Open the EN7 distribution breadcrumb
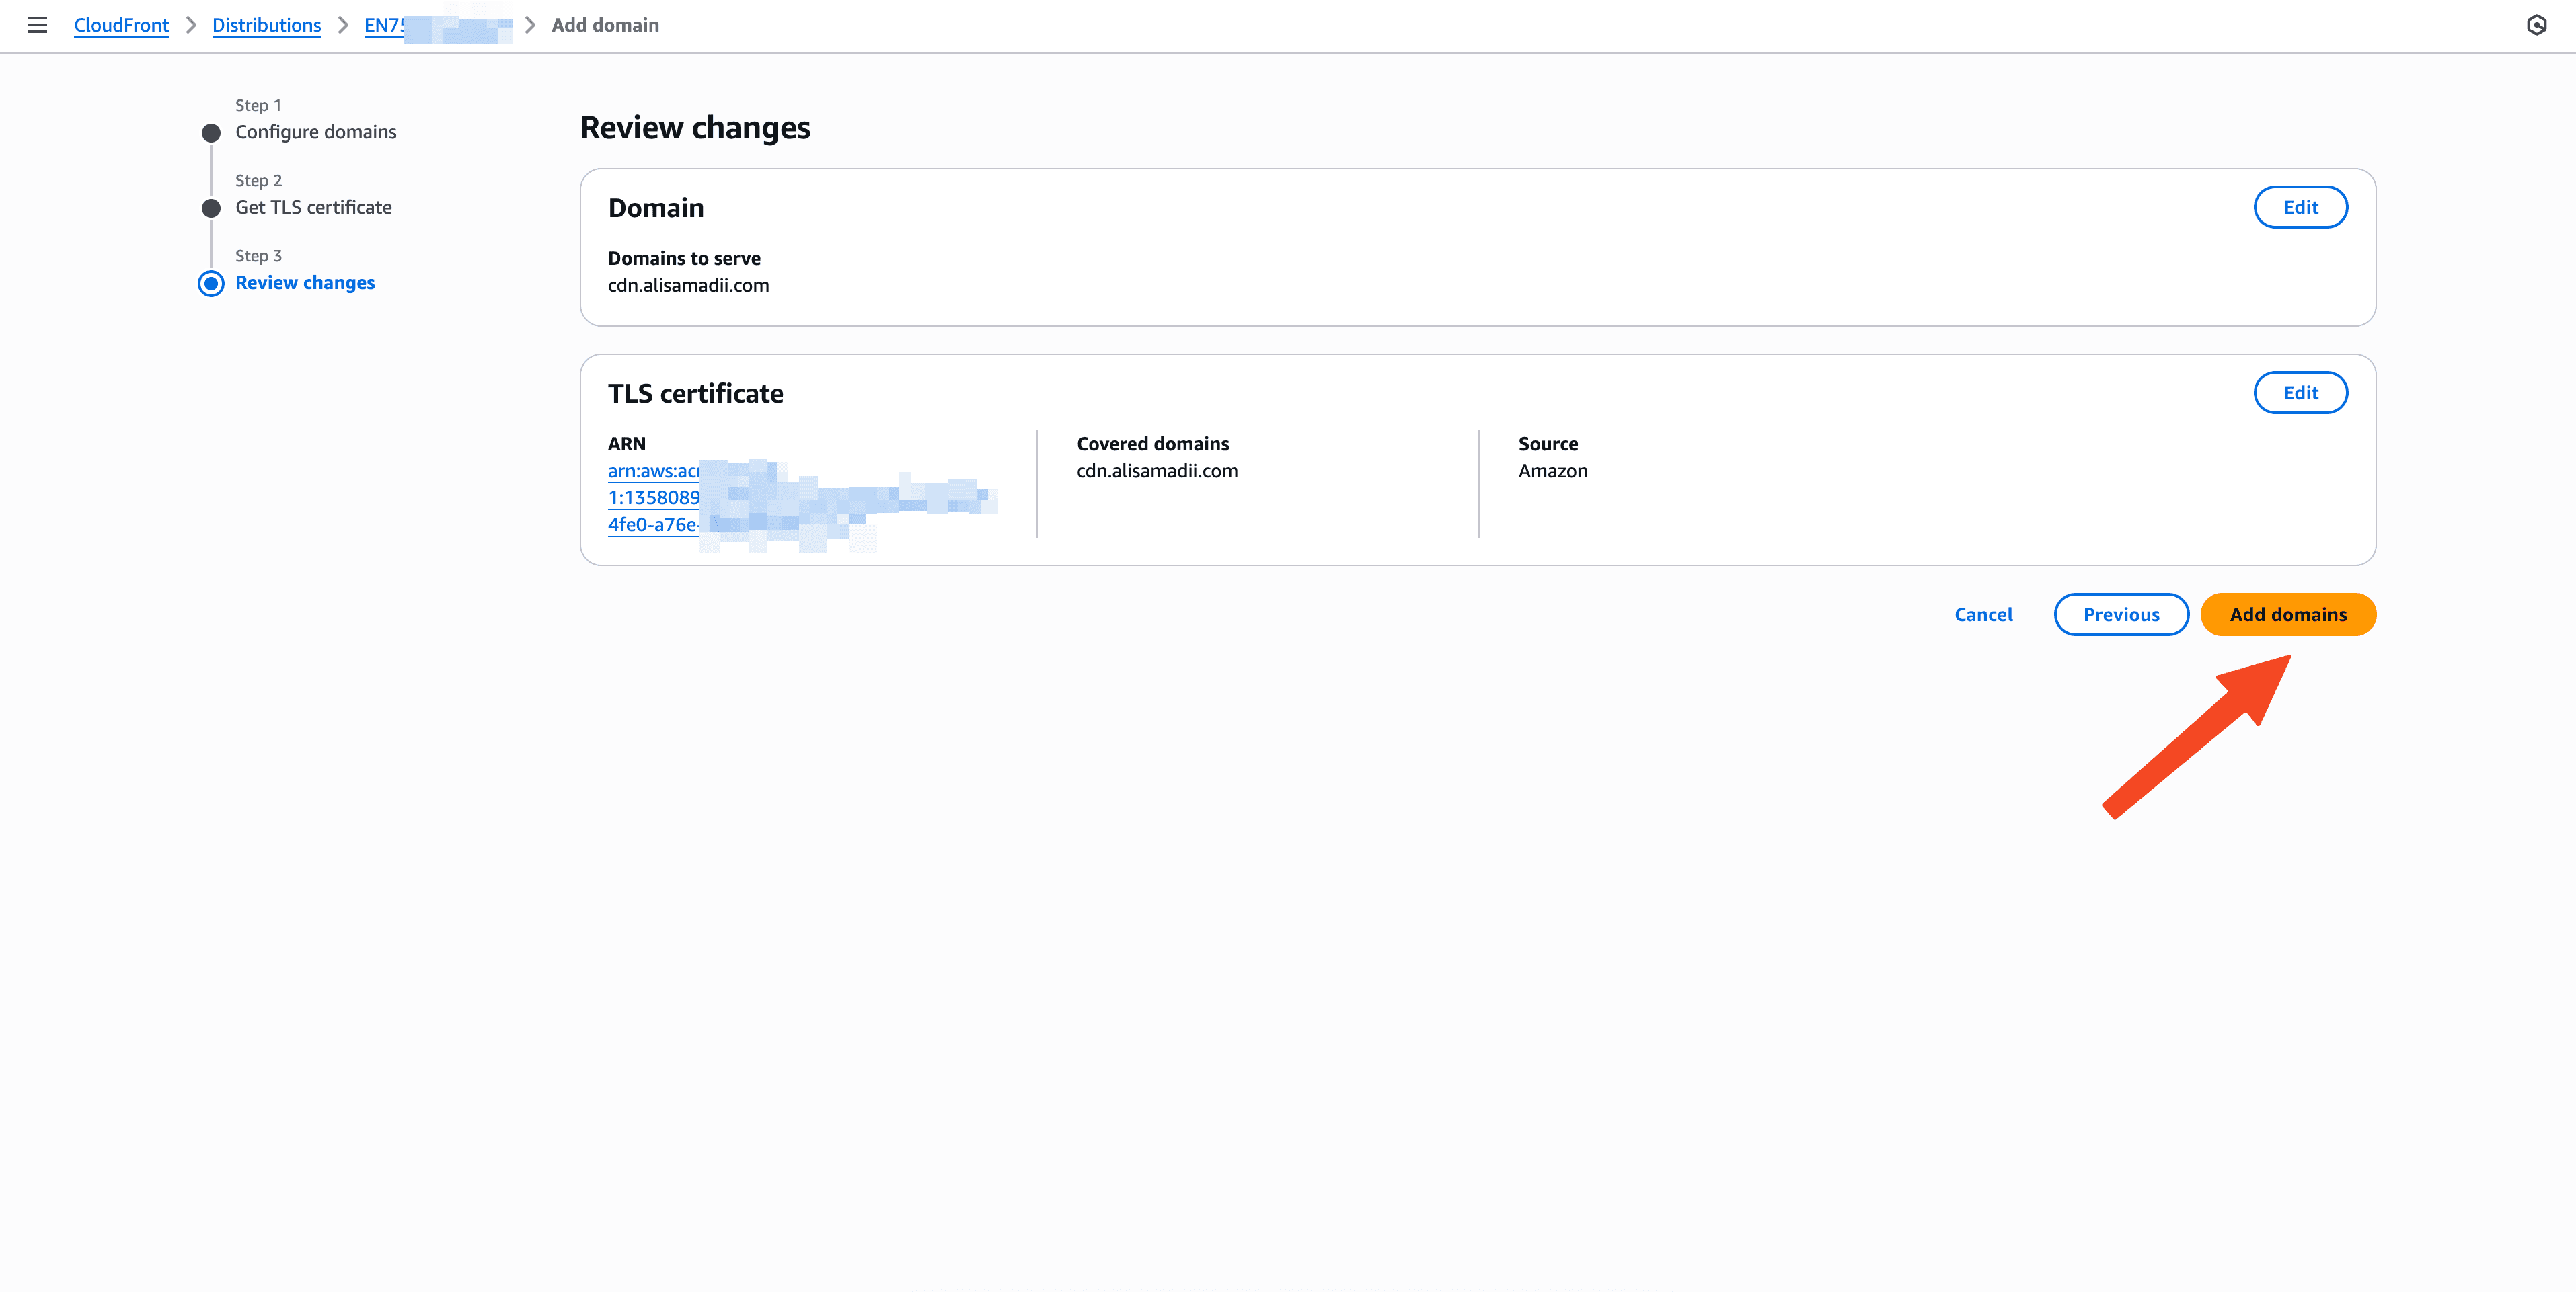The width and height of the screenshot is (2576, 1292). (385, 25)
